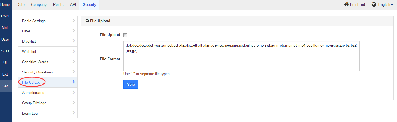Viewport: 397px width, 122px height.
Task: Click chevron on Blacklist row
Action: click(x=74, y=41)
